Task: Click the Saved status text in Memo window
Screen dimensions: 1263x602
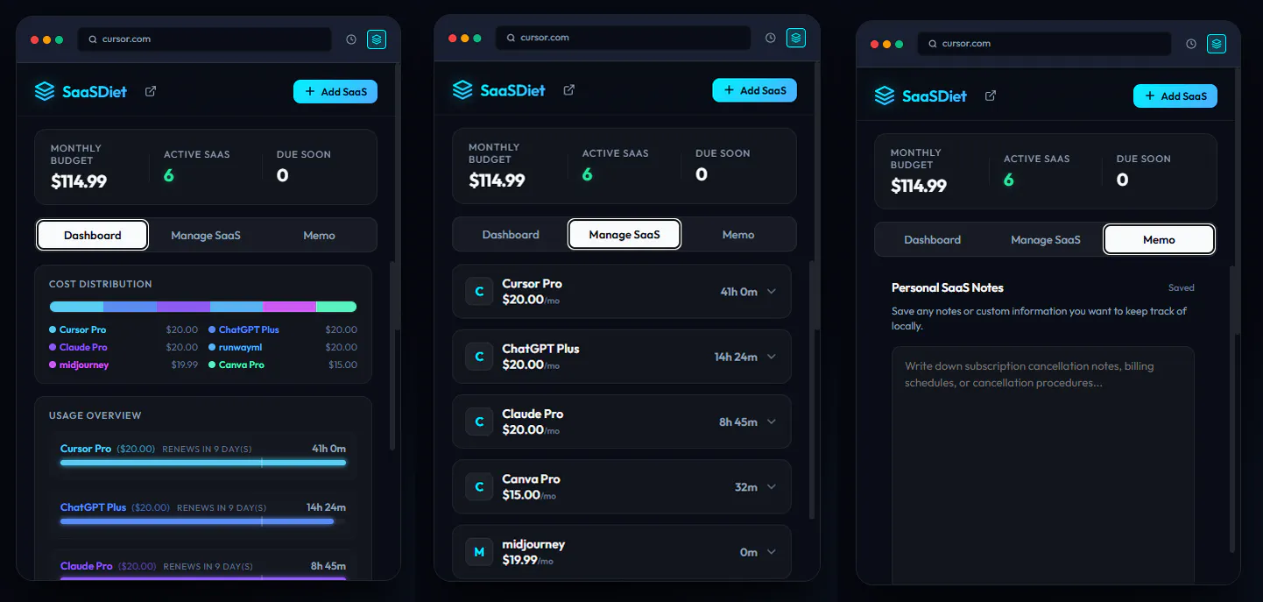Action: [1181, 287]
